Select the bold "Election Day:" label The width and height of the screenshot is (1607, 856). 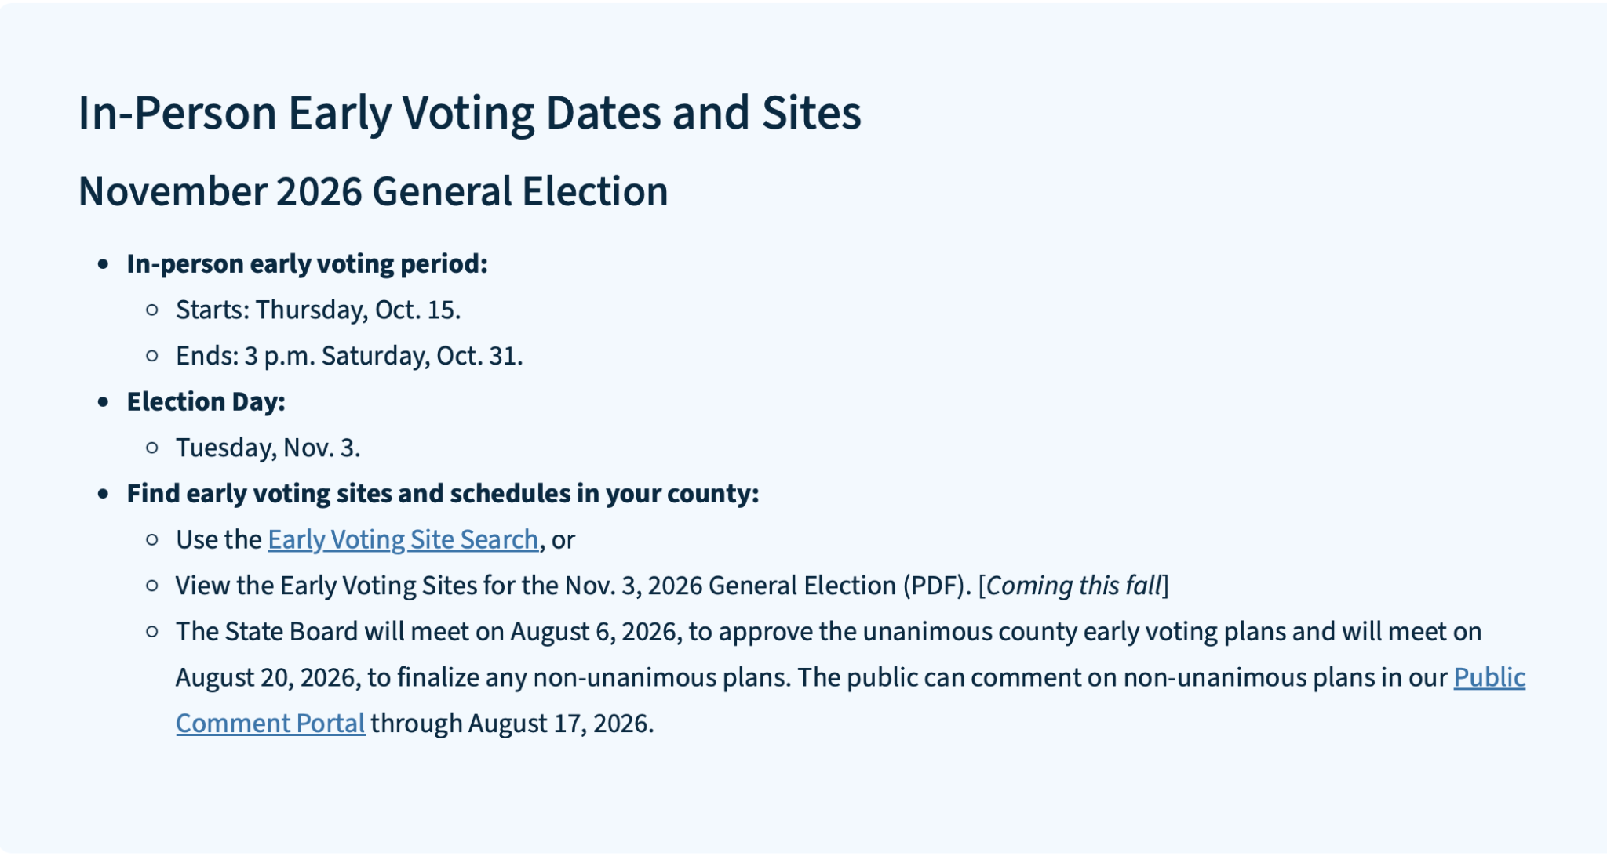[x=206, y=401]
